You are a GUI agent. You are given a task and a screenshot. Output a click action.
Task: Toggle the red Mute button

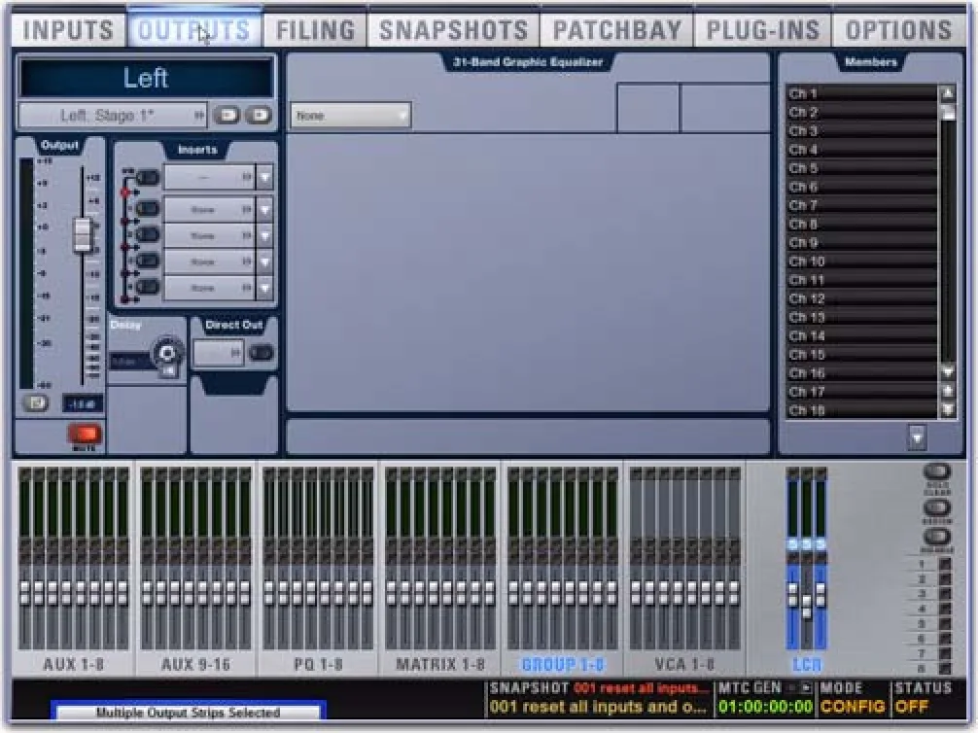click(85, 433)
